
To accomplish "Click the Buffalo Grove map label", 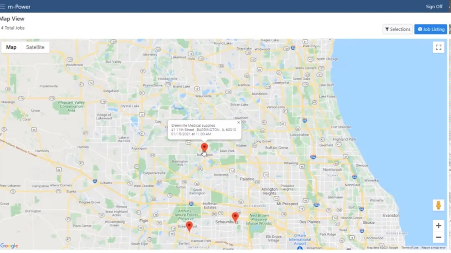I will click(x=276, y=148).
